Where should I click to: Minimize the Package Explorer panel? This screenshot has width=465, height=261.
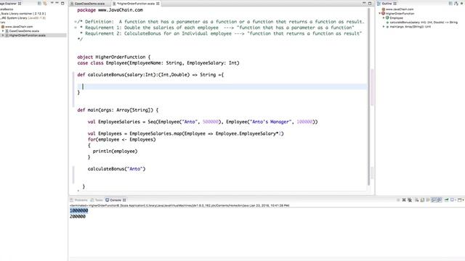pyautogui.click(x=57, y=3)
